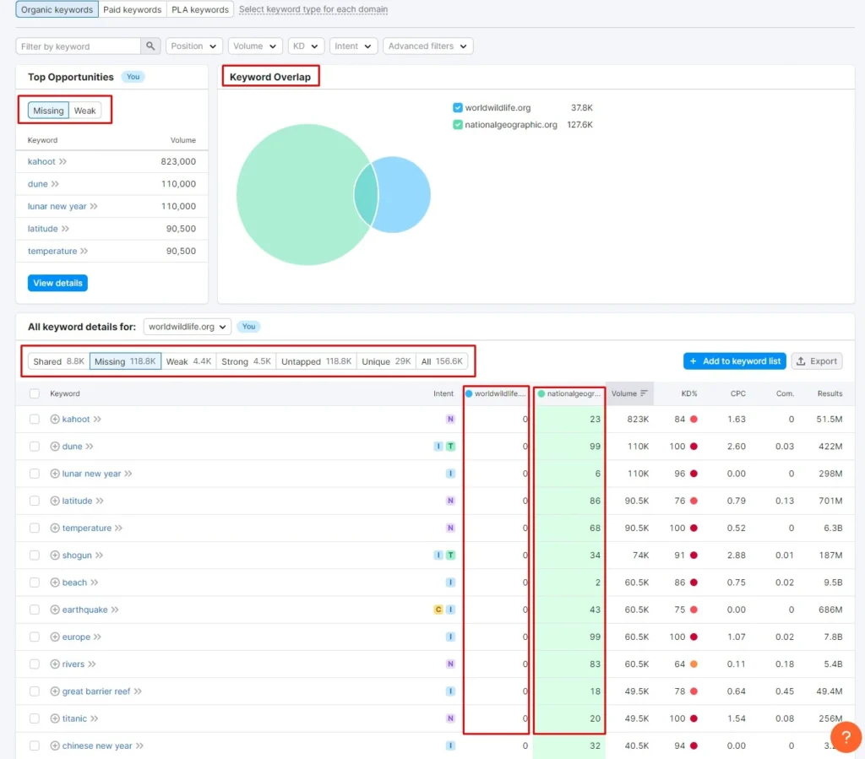Switch to Paid keywords tab
The height and width of the screenshot is (759, 865).
tap(133, 9)
